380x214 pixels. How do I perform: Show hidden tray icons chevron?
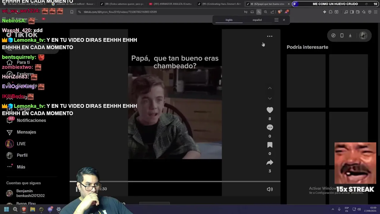(332, 209)
